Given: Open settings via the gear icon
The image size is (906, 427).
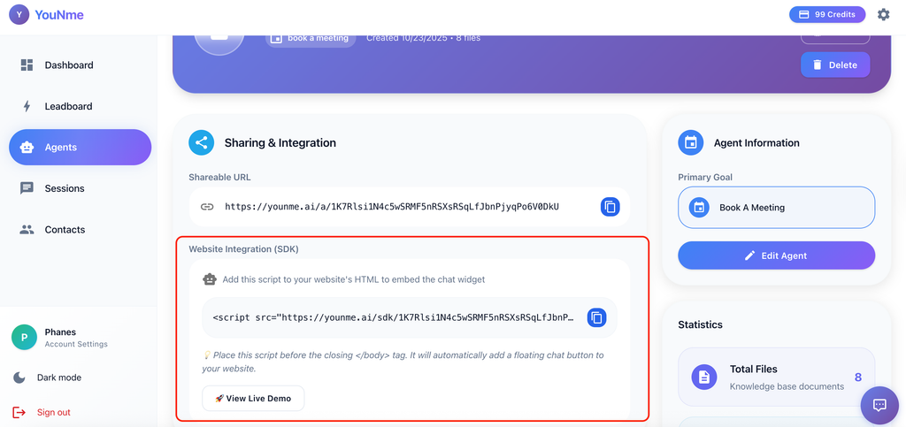Looking at the screenshot, I should tap(884, 14).
